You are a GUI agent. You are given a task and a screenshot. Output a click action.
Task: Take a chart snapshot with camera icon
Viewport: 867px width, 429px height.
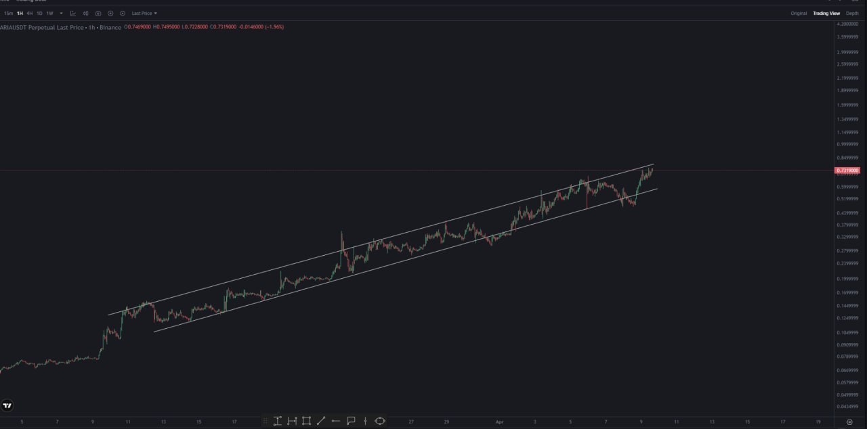pos(98,13)
